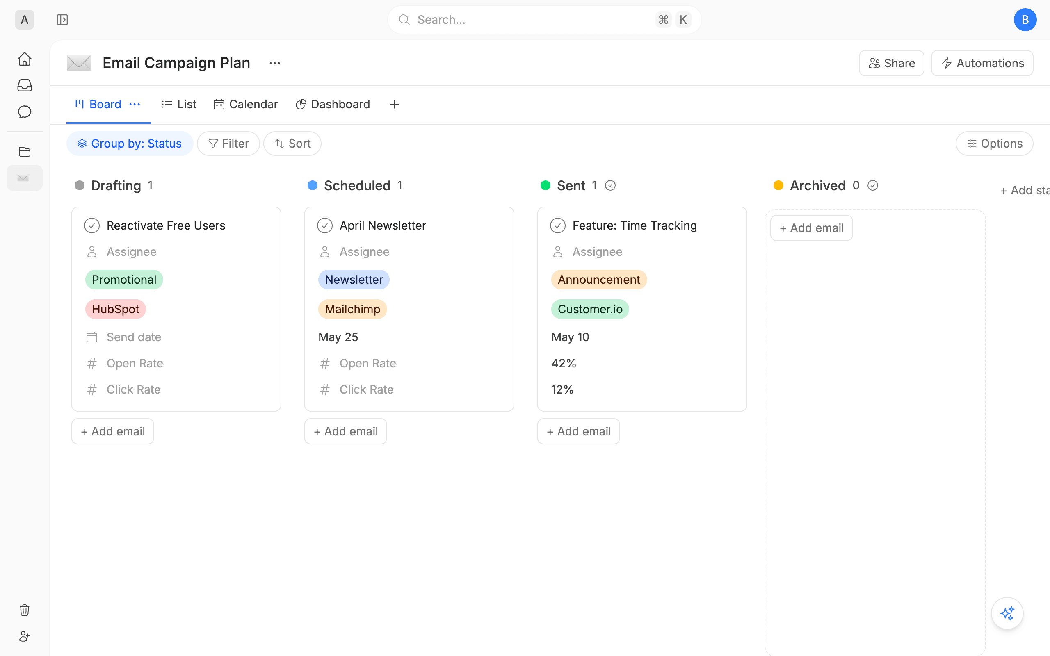Add email in Archived column
The image size is (1050, 656).
pos(811,228)
